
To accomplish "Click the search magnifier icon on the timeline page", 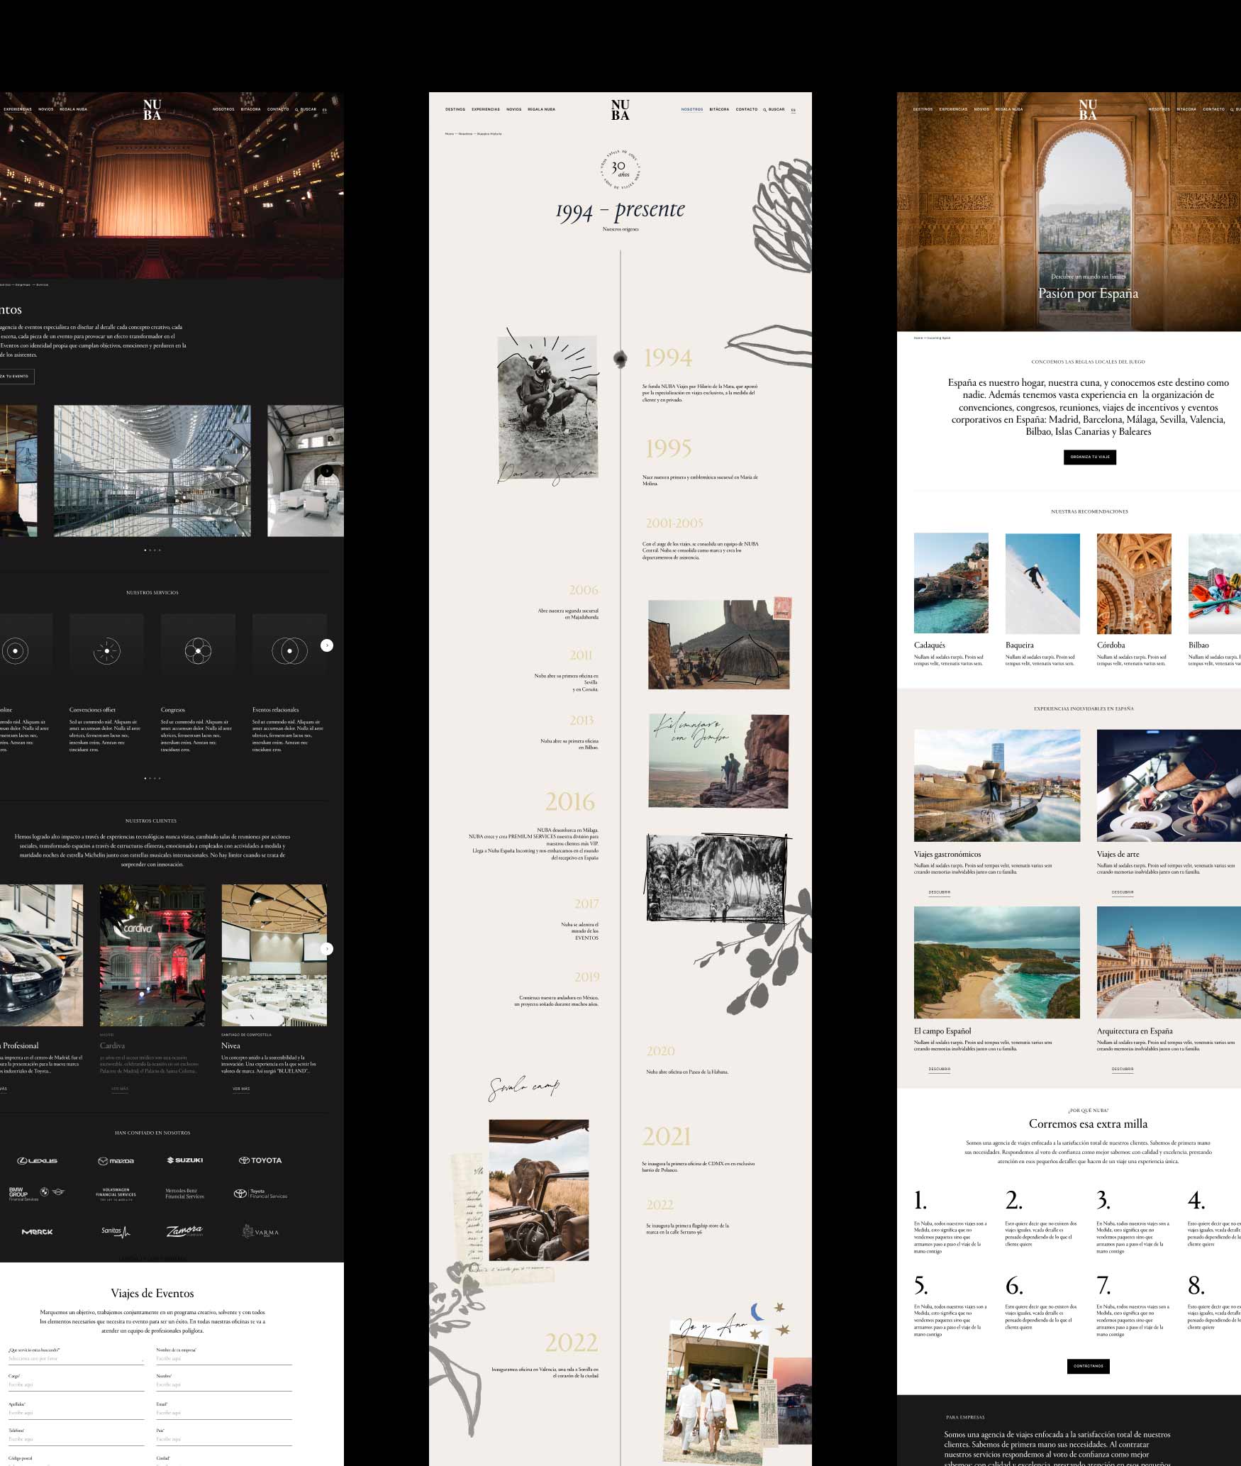I will (x=764, y=110).
